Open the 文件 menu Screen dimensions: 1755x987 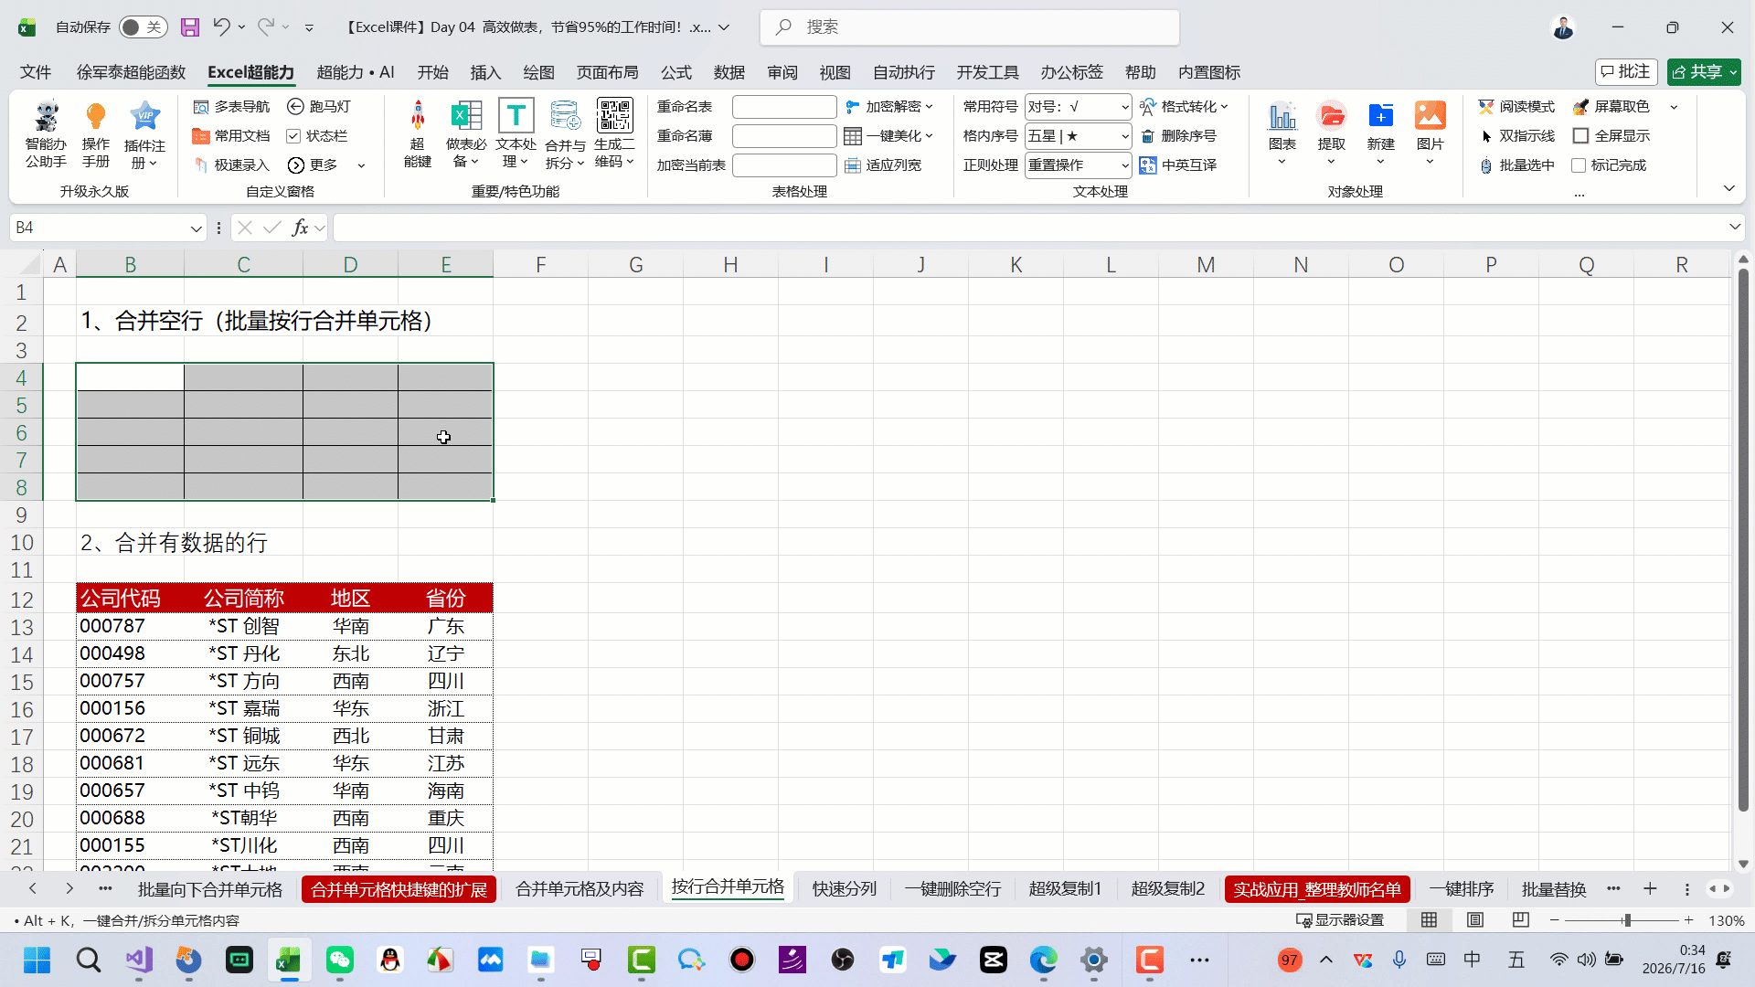(36, 72)
